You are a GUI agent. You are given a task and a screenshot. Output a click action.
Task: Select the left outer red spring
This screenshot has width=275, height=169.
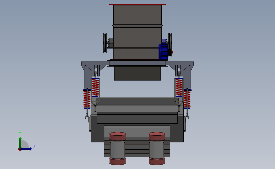coord(87,99)
